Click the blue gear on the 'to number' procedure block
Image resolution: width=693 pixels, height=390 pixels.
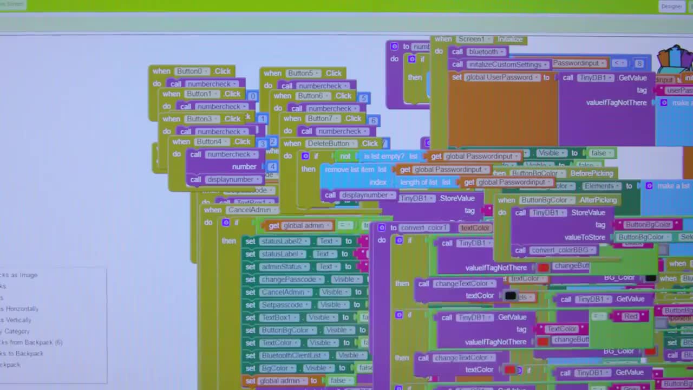[x=394, y=47]
